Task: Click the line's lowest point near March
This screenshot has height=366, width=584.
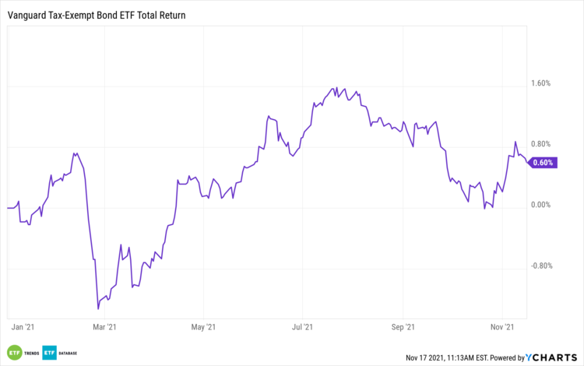Action: pos(97,309)
